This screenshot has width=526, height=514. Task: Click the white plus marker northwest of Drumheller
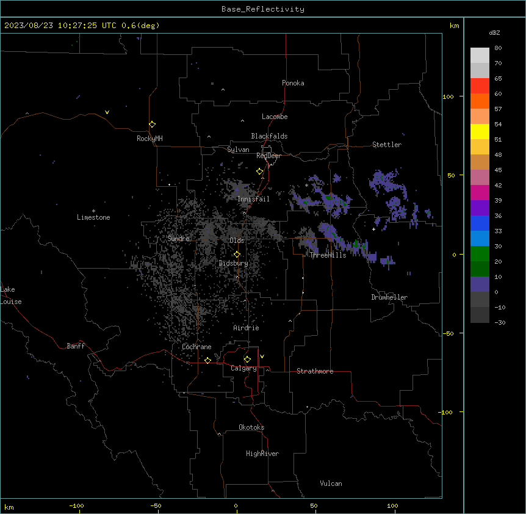(x=373, y=229)
